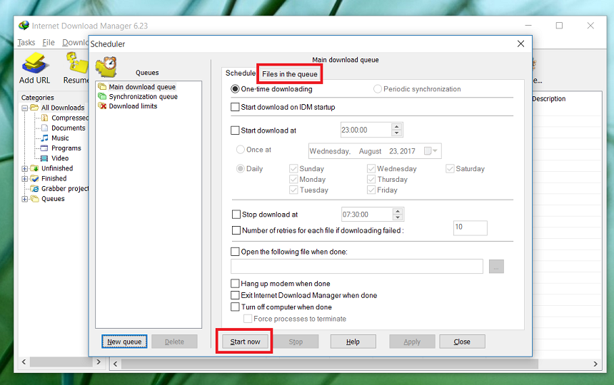This screenshot has height=385, width=614.
Task: Click the Help button
Action: point(353,342)
